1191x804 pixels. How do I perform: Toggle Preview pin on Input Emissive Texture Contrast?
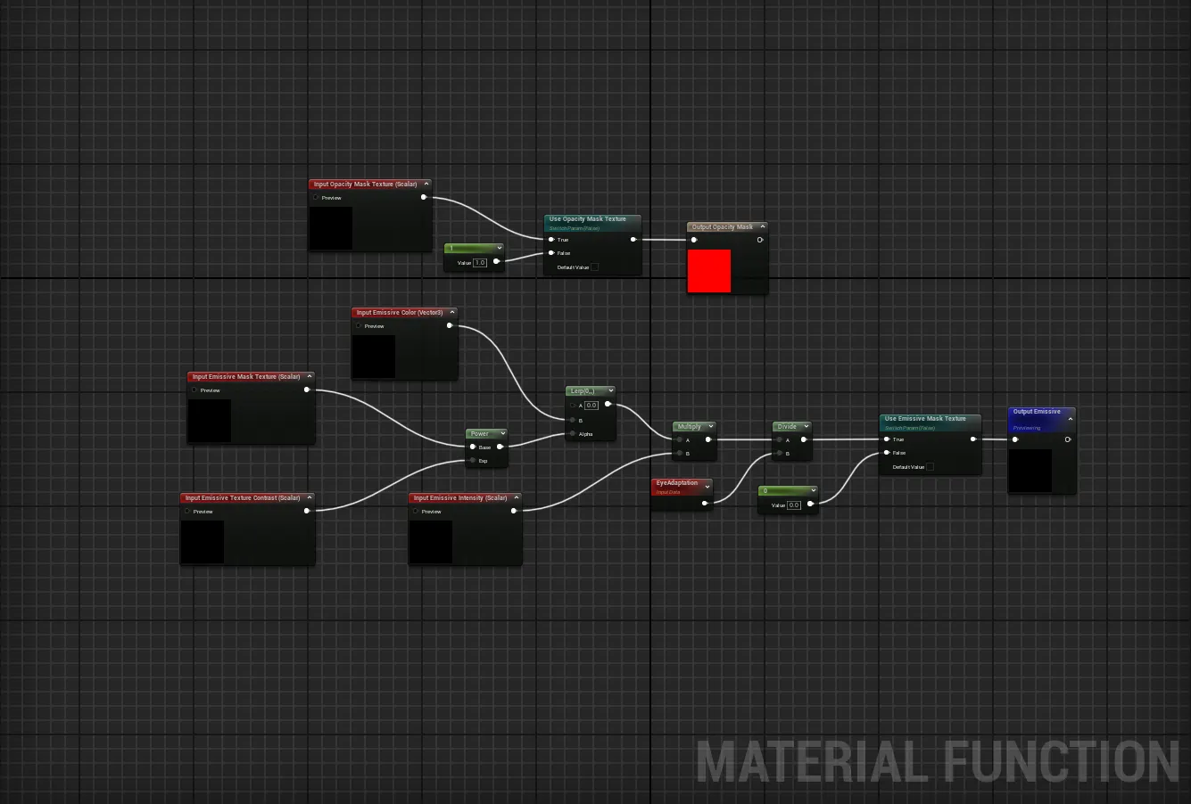187,512
